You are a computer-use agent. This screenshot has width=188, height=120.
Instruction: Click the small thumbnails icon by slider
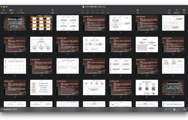tap(166, 109)
